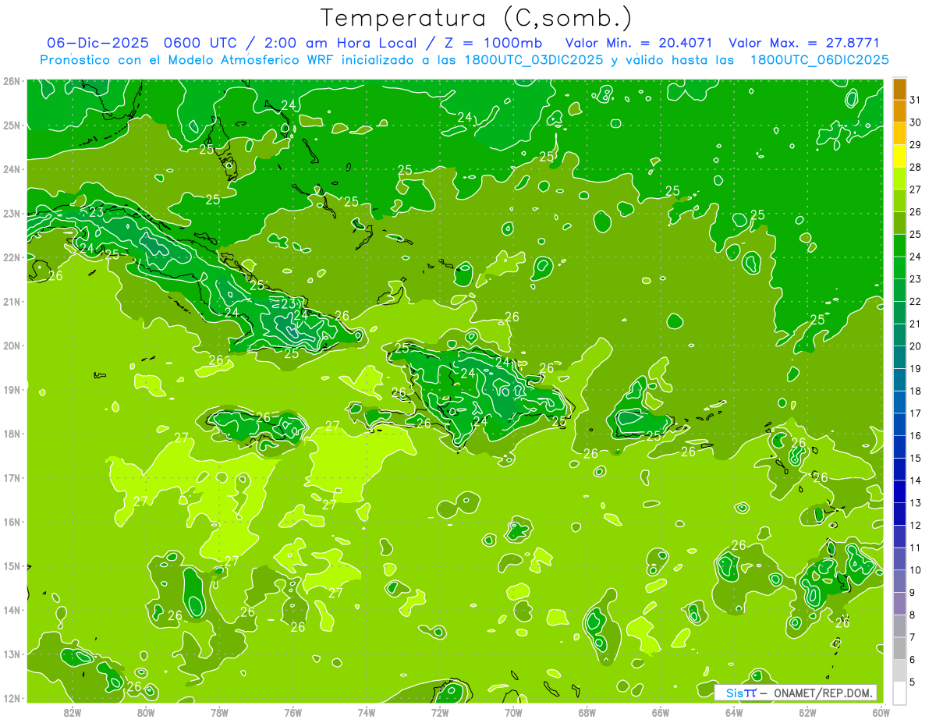Click the 72W longitude axis label
The height and width of the screenshot is (723, 936).
[440, 712]
